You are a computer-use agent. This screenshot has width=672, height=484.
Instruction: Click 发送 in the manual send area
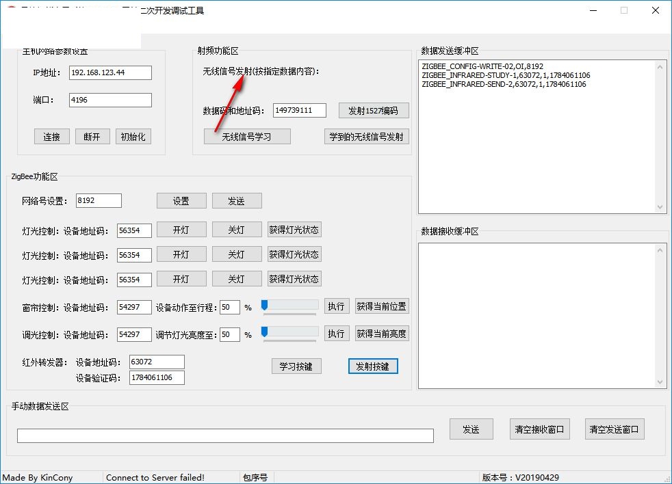(x=471, y=429)
